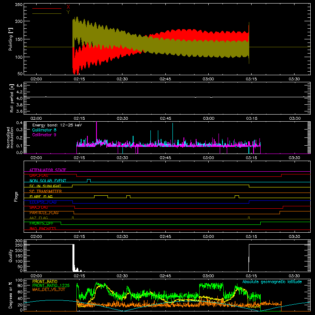Click the olive Y legend line
The width and height of the screenshot is (315, 315).
click(x=47, y=13)
